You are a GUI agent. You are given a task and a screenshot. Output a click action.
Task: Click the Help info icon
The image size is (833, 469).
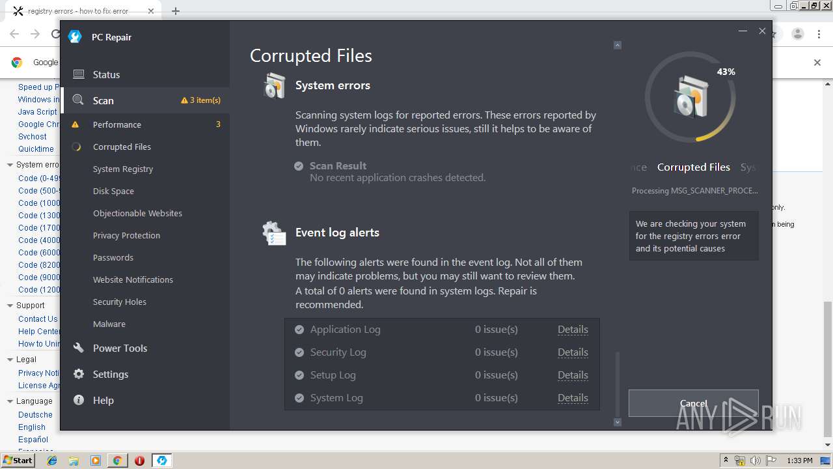point(79,400)
